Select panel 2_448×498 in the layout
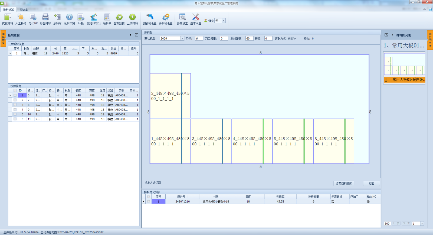The width and height of the screenshot is (433, 235). (170, 96)
